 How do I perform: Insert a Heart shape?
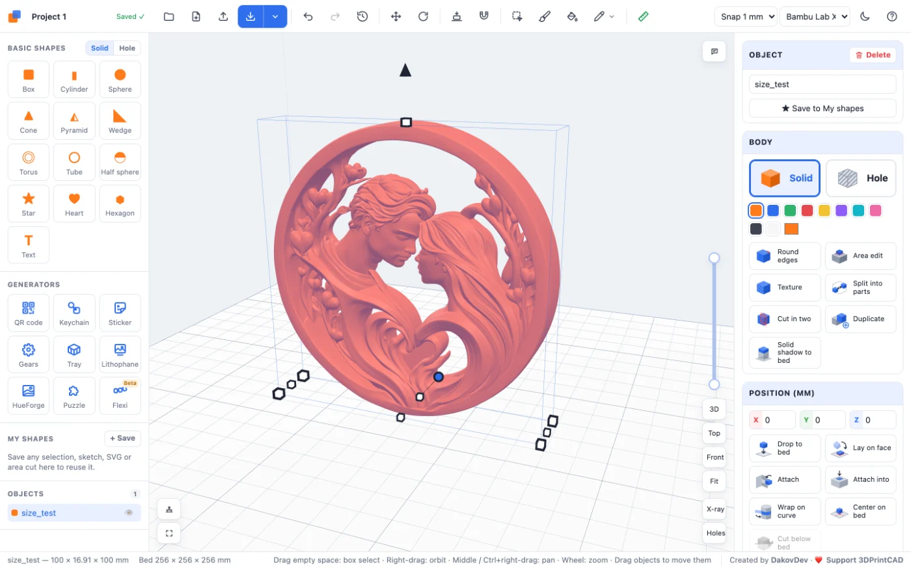(x=74, y=204)
